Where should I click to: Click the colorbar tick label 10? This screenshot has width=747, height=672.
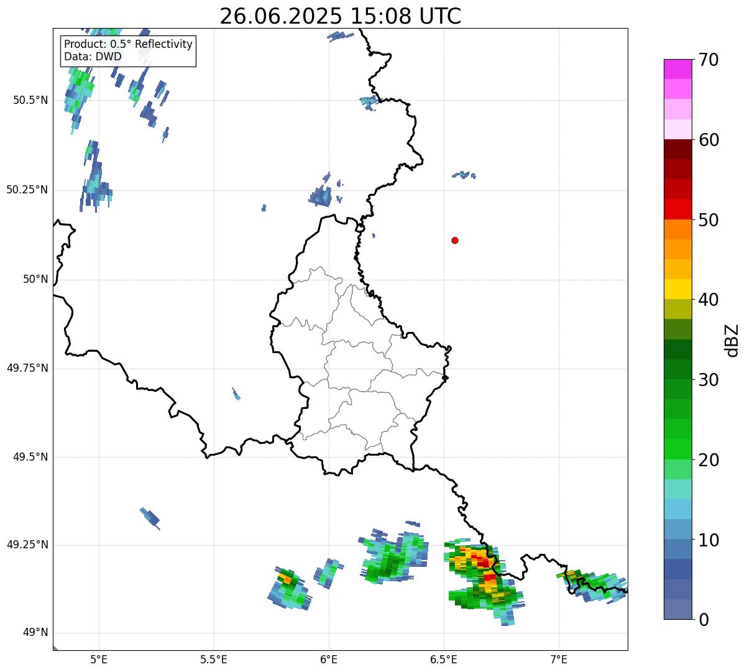pyautogui.click(x=708, y=540)
